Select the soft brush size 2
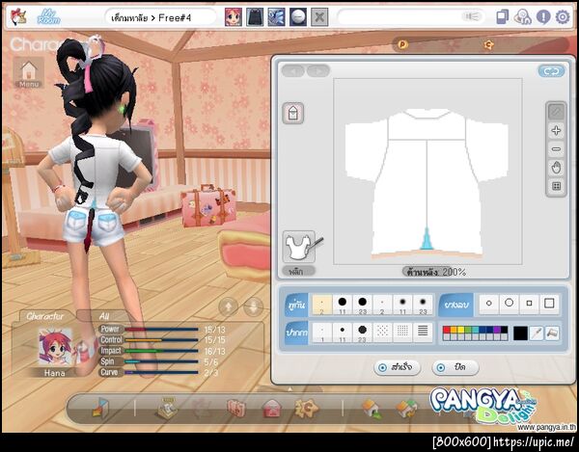This screenshot has height=452, width=579. tap(382, 305)
